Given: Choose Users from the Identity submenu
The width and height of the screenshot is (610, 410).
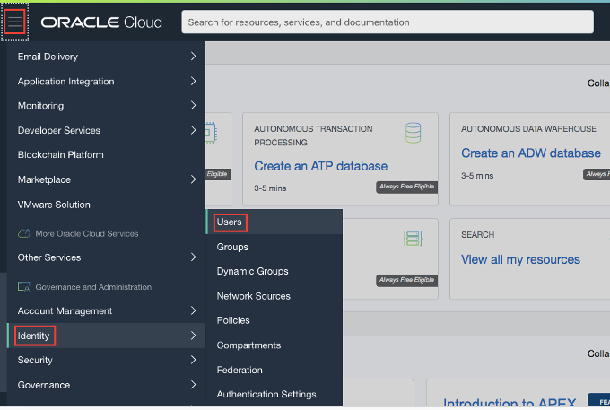Looking at the screenshot, I should click(x=230, y=222).
